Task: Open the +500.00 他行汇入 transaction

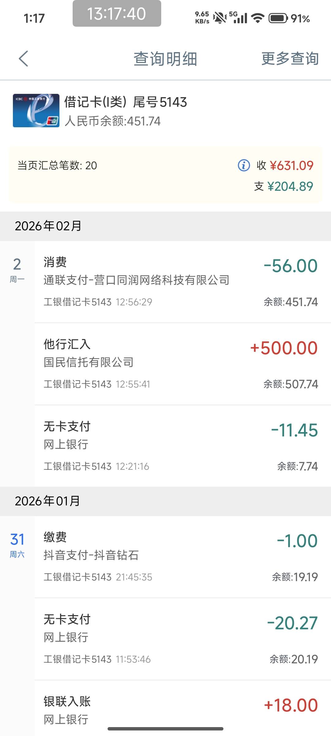Action: click(x=181, y=364)
